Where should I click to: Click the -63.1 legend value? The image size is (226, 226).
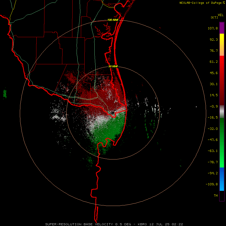213,151
